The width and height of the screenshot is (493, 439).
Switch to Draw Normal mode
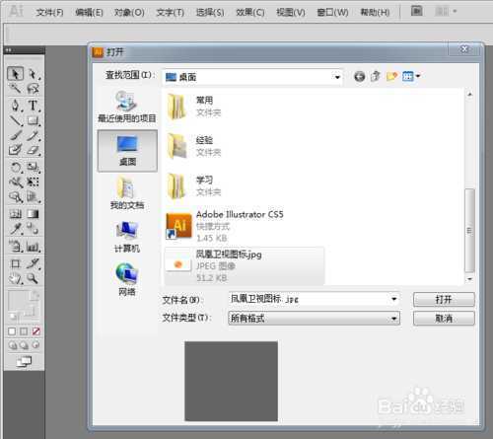(13, 345)
